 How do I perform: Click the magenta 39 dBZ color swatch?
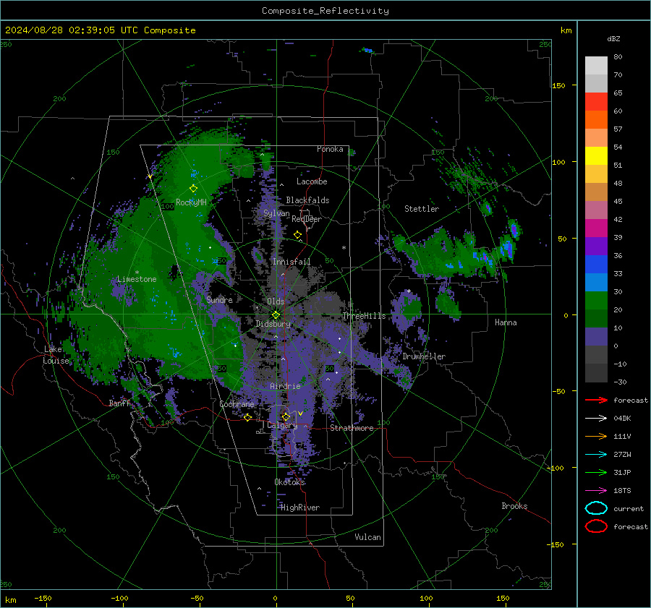click(596, 228)
